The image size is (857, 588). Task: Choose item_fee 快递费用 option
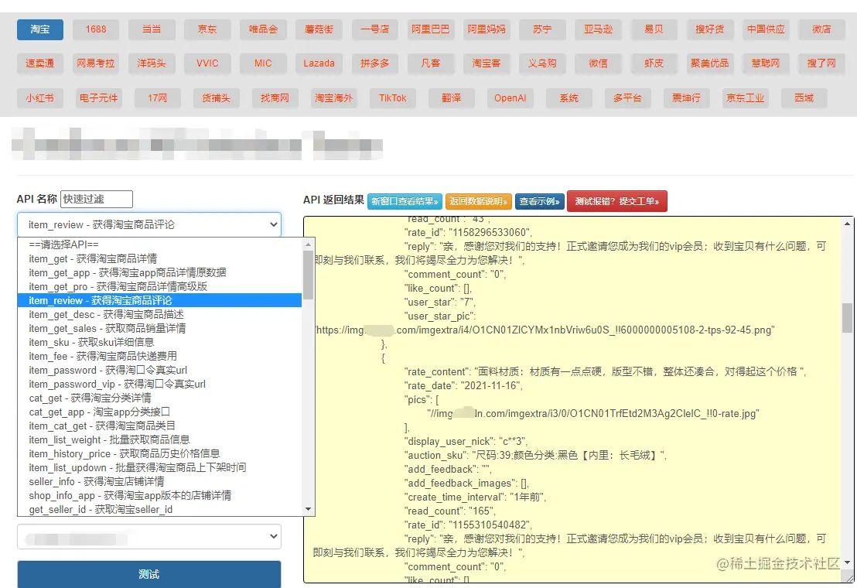click(159, 357)
